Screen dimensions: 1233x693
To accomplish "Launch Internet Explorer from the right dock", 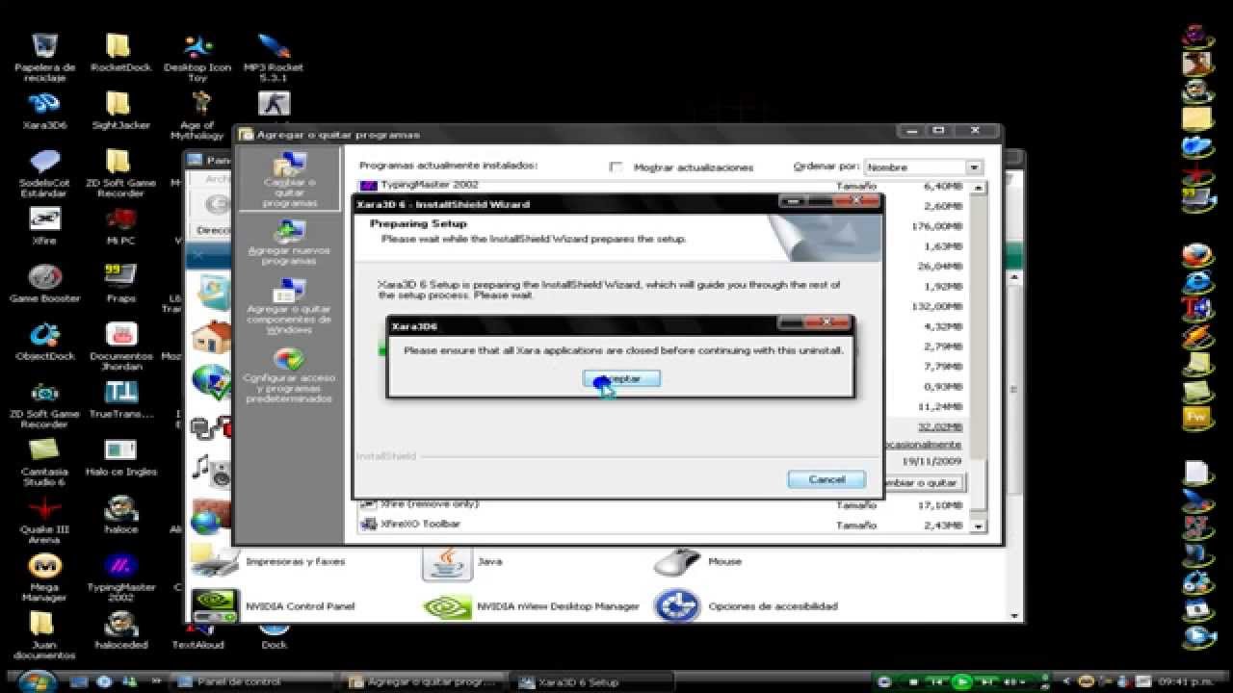I will (x=1197, y=284).
